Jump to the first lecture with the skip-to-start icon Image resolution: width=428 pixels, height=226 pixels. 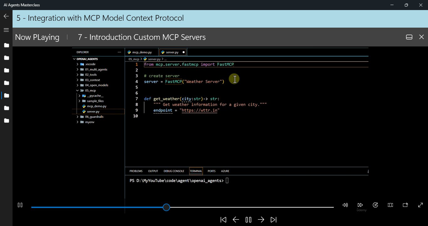223,220
